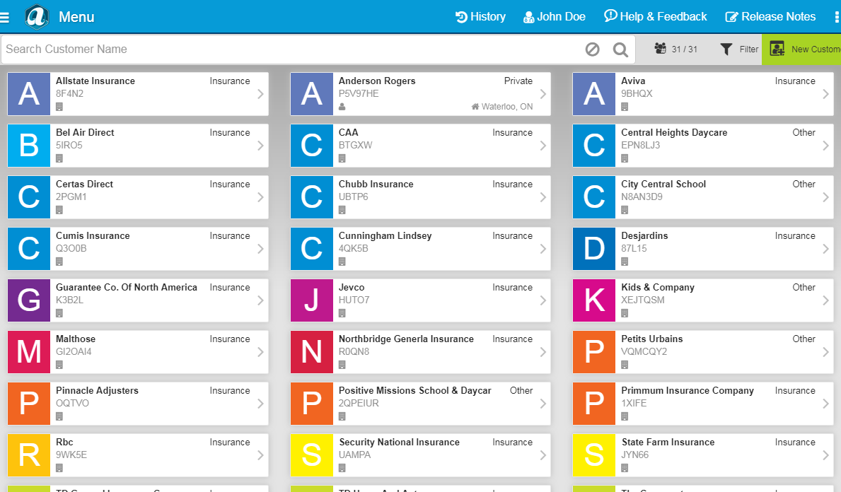Viewport: 841px width, 492px height.
Task: Click the 31 / 31 customer count
Action: [675, 49]
